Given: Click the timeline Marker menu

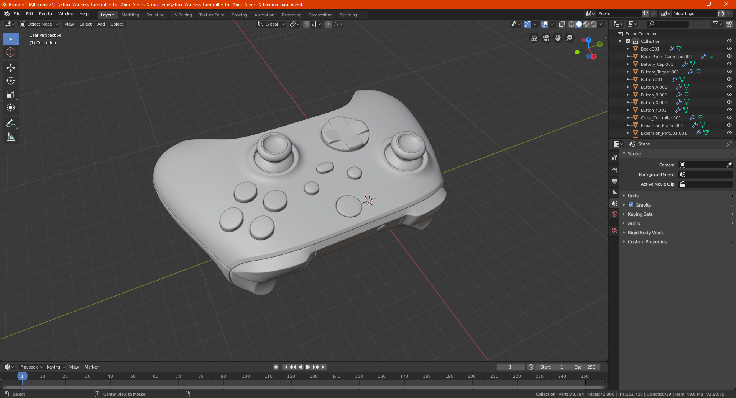Looking at the screenshot, I should pos(91,367).
